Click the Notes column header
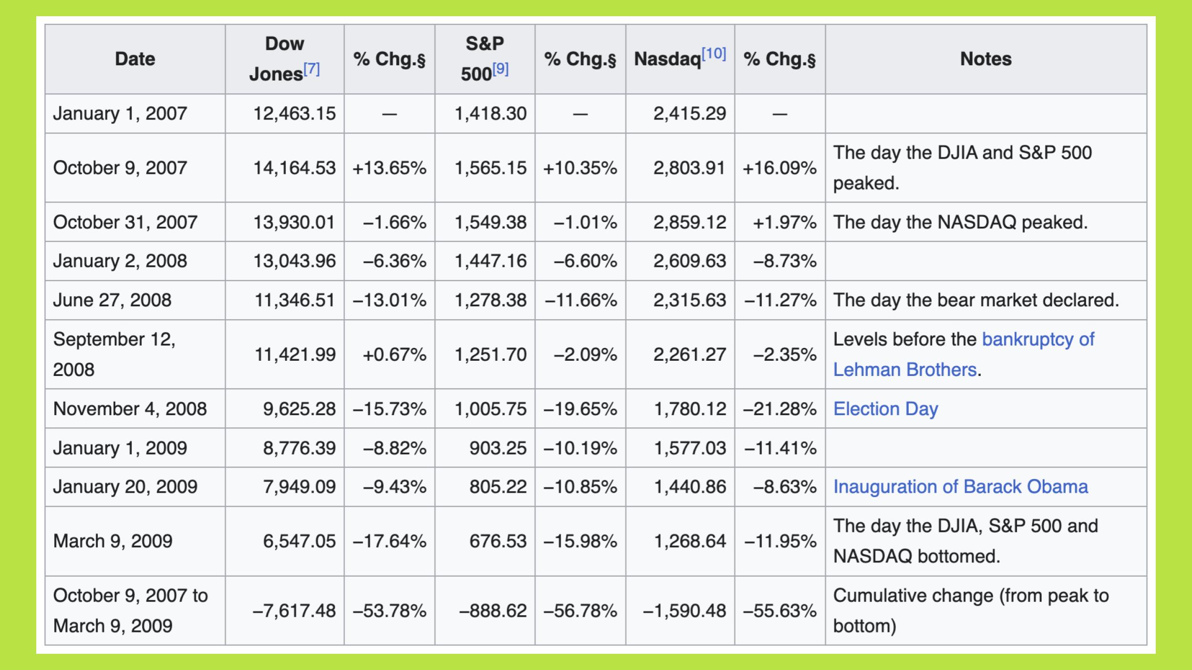This screenshot has height=670, width=1192. (x=986, y=59)
